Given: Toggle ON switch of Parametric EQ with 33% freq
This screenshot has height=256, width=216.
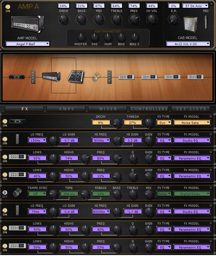Looking at the screenshot, I should point(5,246).
